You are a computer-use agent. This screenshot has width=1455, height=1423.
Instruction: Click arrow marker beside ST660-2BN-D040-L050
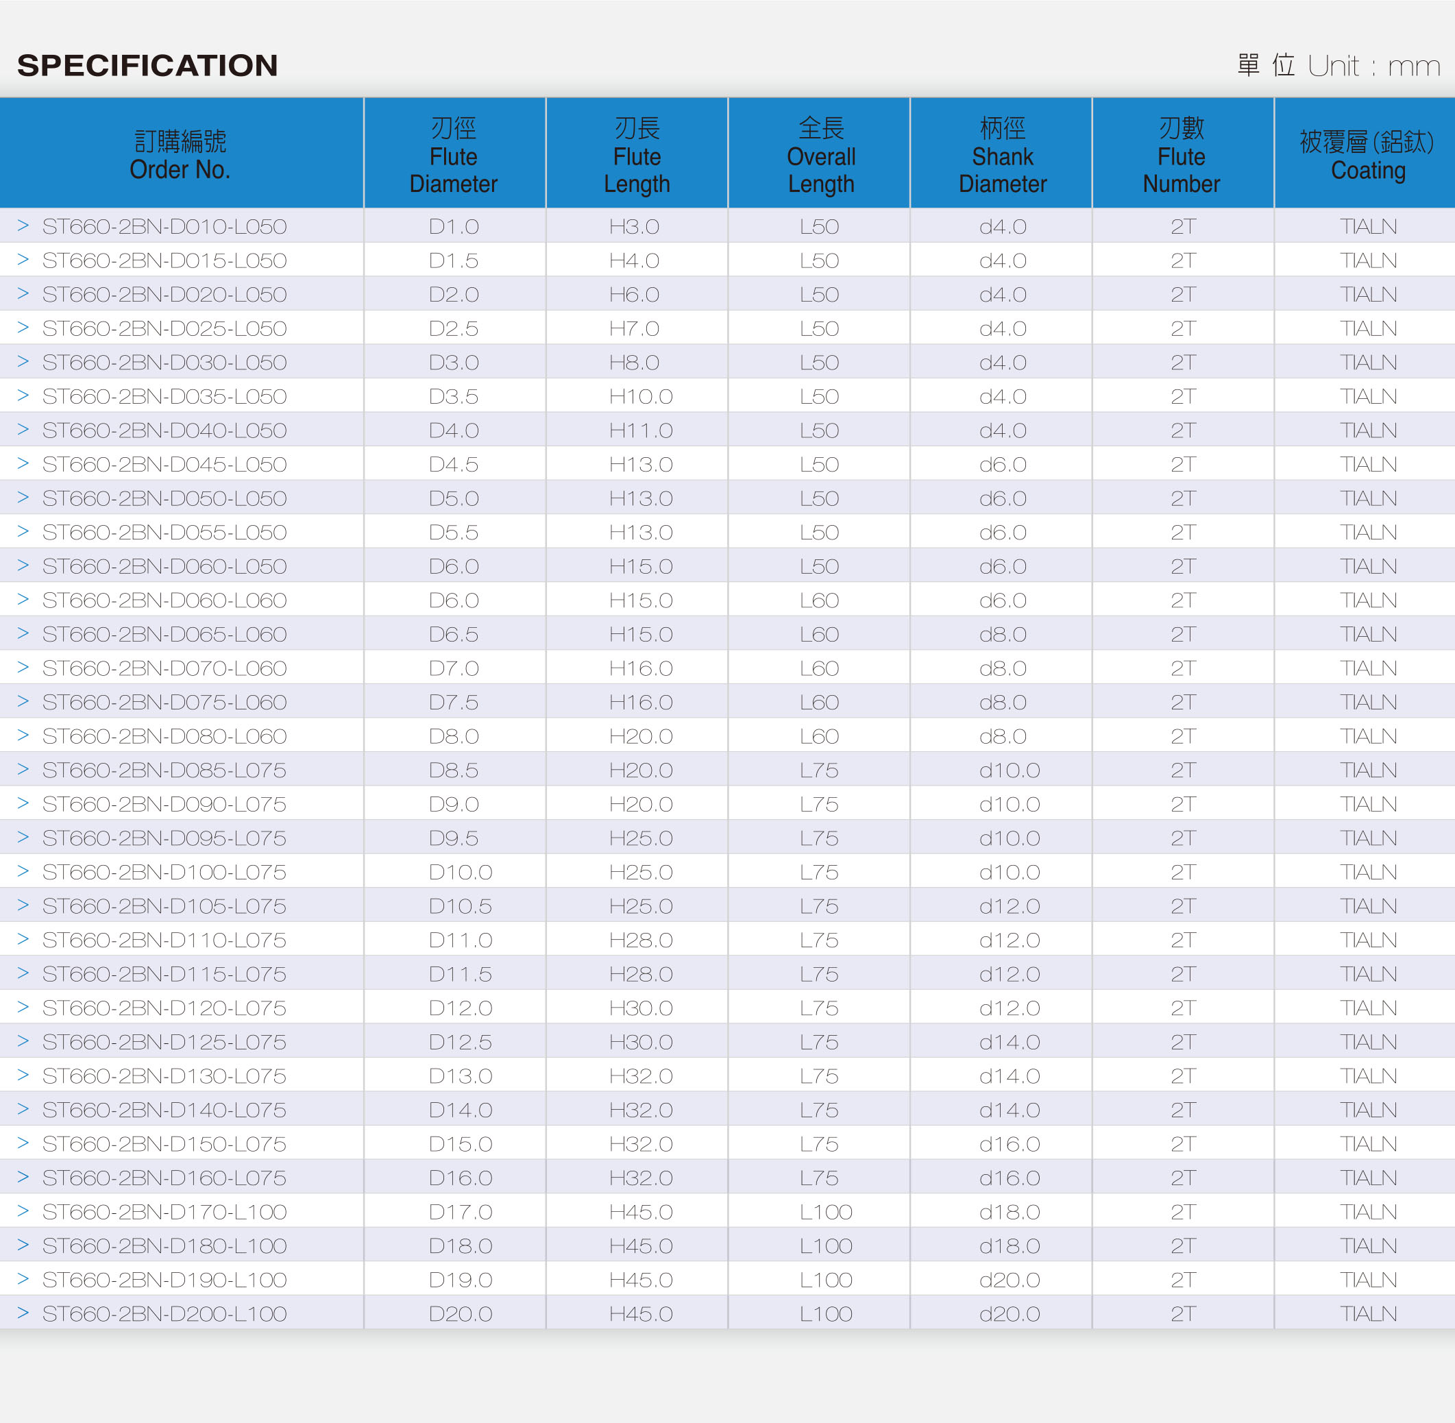[x=23, y=429]
